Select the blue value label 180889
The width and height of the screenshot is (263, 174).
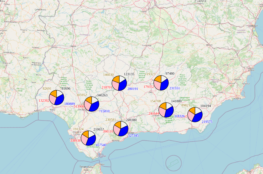[70, 104]
